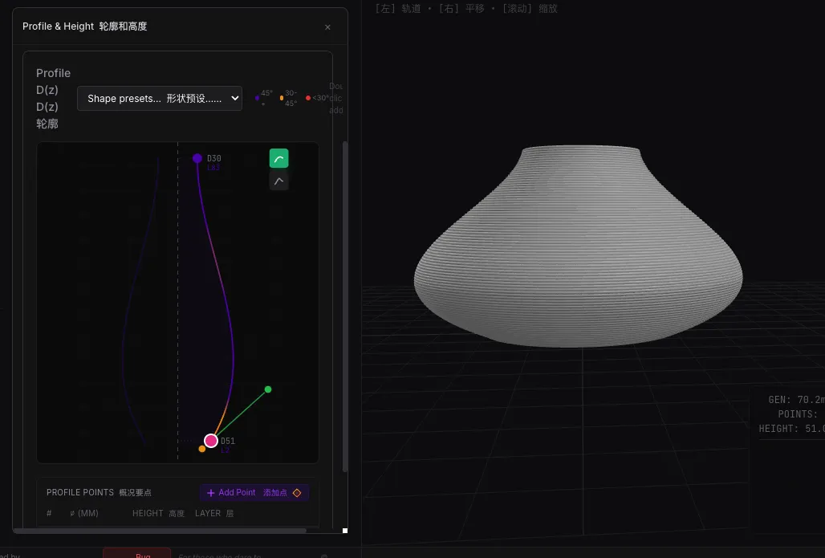Select the purple D30 top profile point
The width and height of the screenshot is (825, 558).
pos(197,159)
